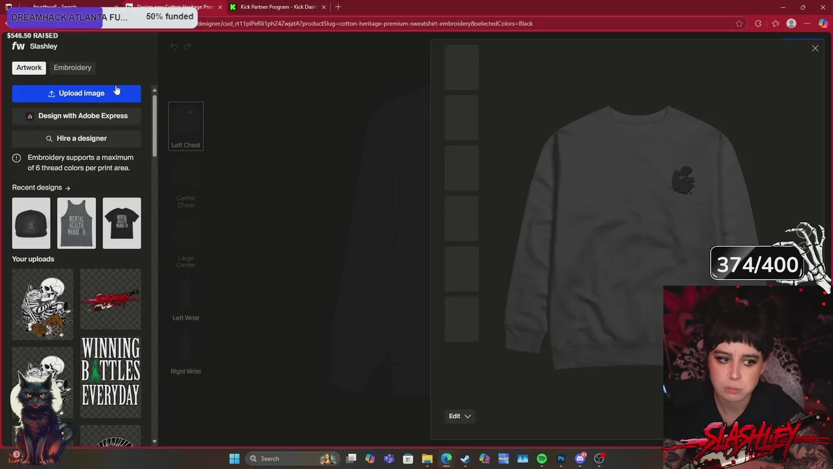
Task: Click the left panel vertical scrollbar
Action: (x=154, y=127)
